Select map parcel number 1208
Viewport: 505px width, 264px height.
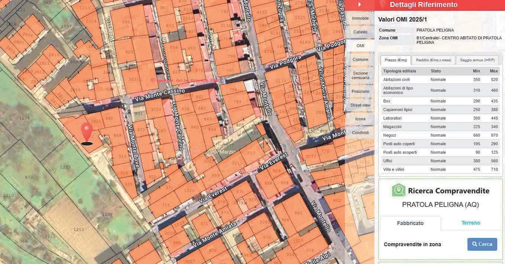(x=107, y=214)
